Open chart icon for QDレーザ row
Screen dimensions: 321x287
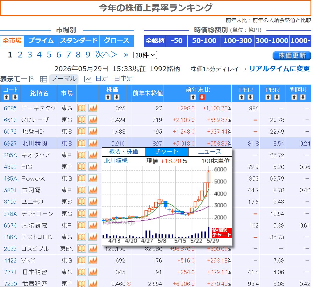click(x=93, y=120)
